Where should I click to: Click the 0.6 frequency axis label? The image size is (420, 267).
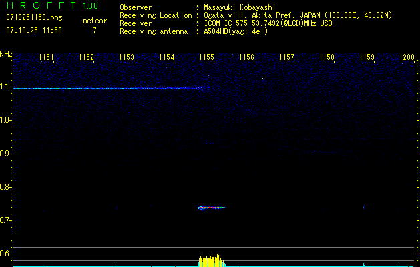5,254
